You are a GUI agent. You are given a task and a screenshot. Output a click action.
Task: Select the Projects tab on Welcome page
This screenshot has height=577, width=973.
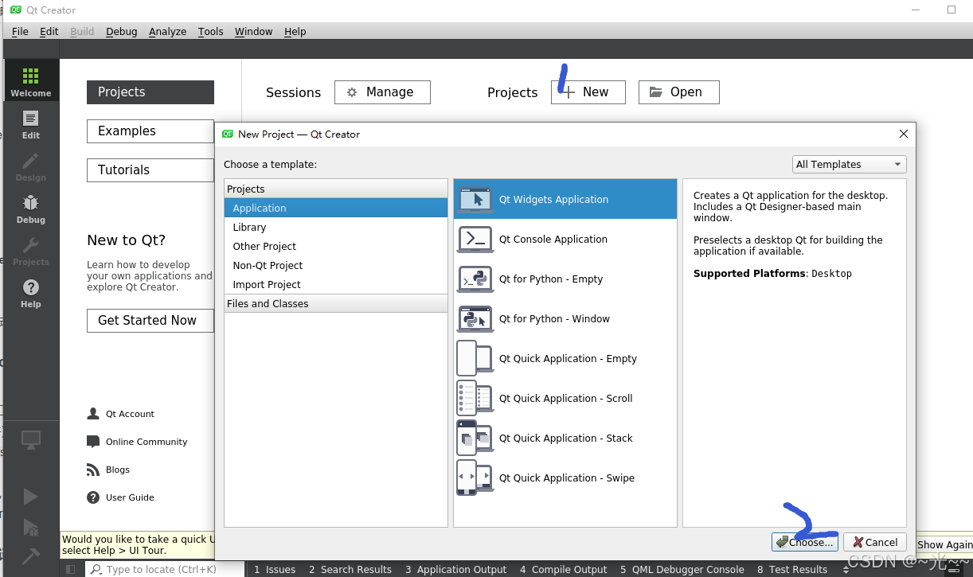[x=150, y=92]
